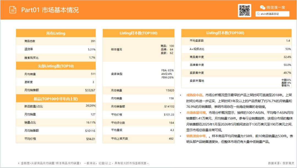Click the '商品总数' row label
The image size is (297, 168).
click(x=30, y=41)
